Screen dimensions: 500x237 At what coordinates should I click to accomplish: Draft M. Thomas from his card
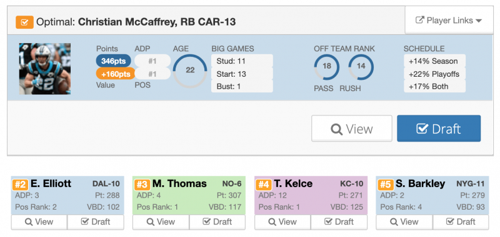tap(217, 222)
